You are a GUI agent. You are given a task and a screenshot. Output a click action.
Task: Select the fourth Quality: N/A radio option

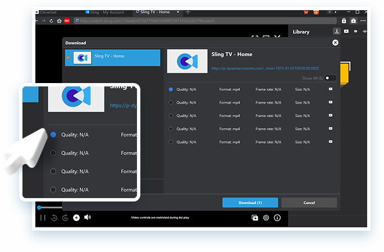coord(171,129)
